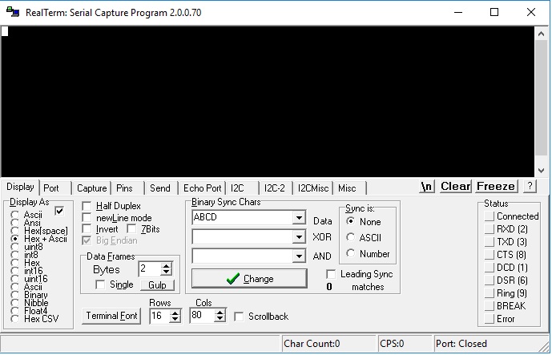Select int8 display mode

tap(14, 255)
